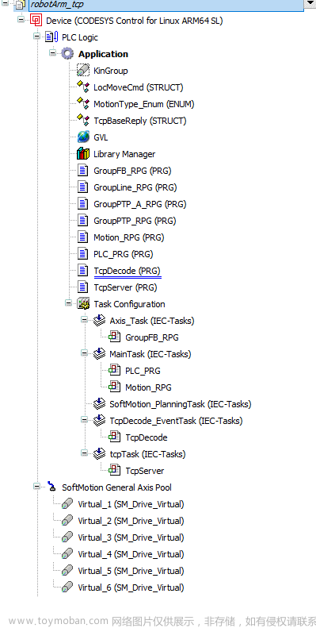
Task: Select the MotionType_Enum (ENUM) label
Action: (144, 104)
